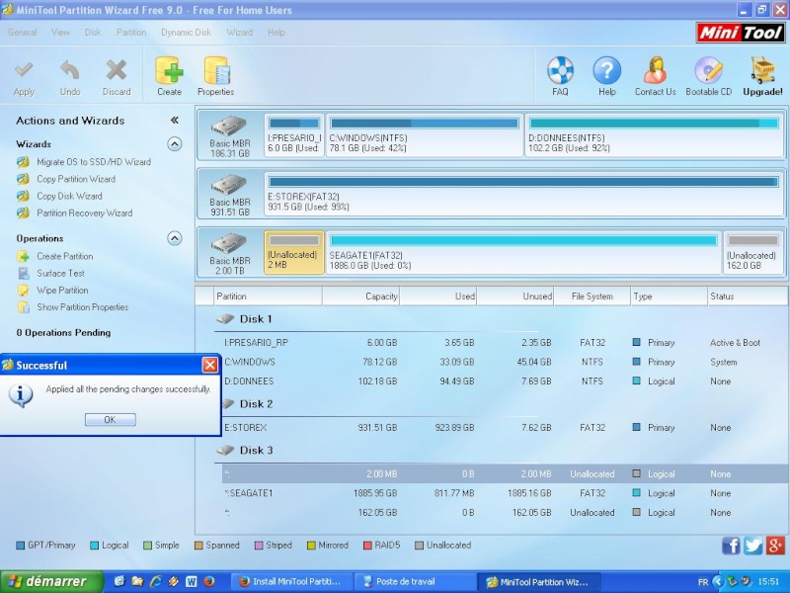790x593 pixels.
Task: Select the SEAGATE1(FAT32) partition block
Action: (x=523, y=253)
